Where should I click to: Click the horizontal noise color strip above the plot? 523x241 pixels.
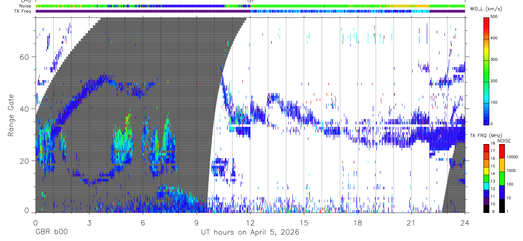pyautogui.click(x=250, y=6)
